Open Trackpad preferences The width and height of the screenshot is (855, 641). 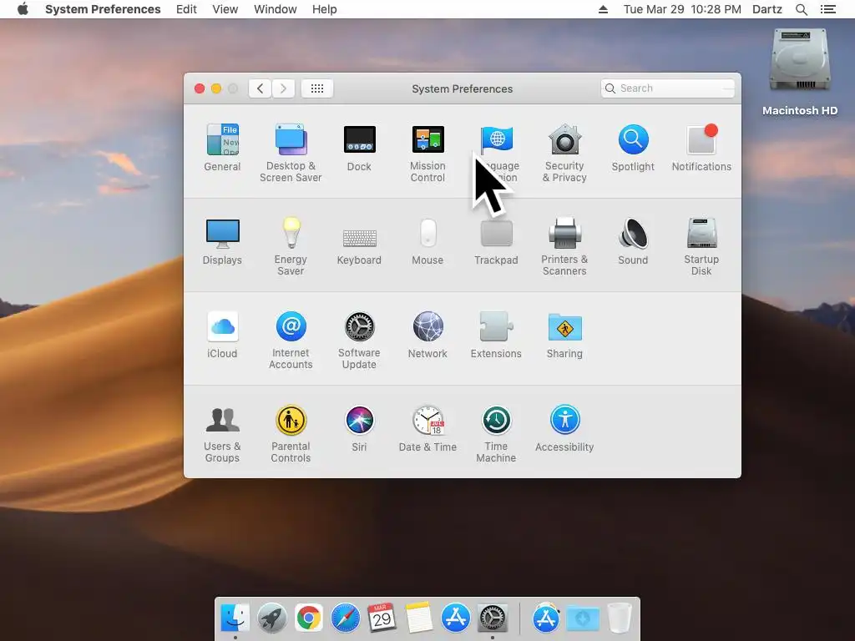pos(496,241)
